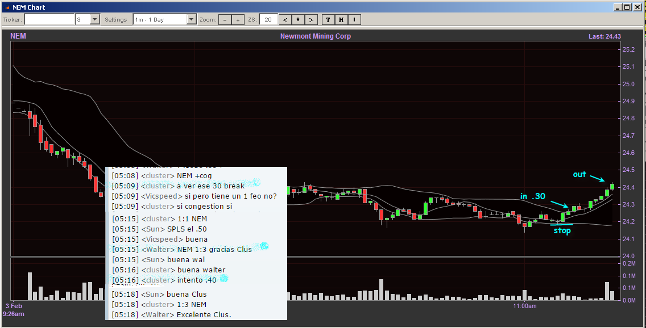Maximize the NEM Chart window
646x328 pixels.
click(x=627, y=7)
